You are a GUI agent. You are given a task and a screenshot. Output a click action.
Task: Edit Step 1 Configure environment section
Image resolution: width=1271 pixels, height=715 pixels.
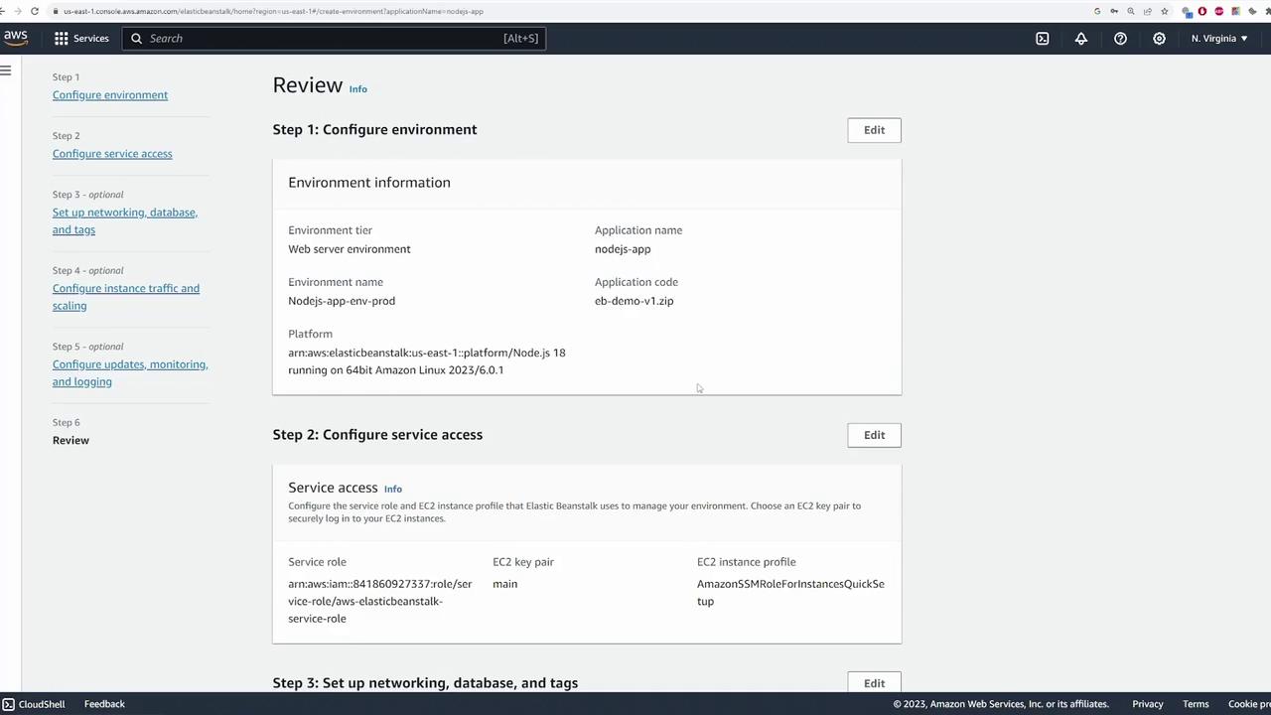coord(874,130)
